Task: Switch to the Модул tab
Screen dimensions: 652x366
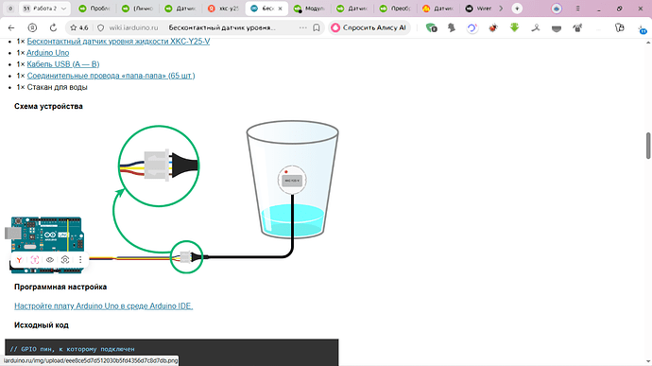Action: [309, 9]
